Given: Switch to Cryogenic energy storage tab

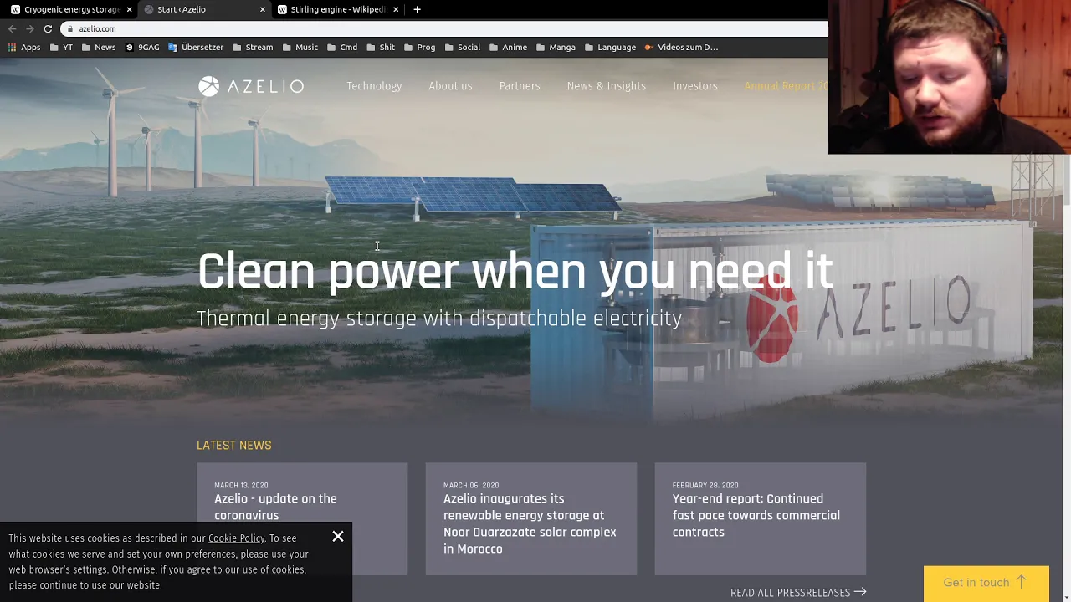Looking at the screenshot, I should (67, 9).
